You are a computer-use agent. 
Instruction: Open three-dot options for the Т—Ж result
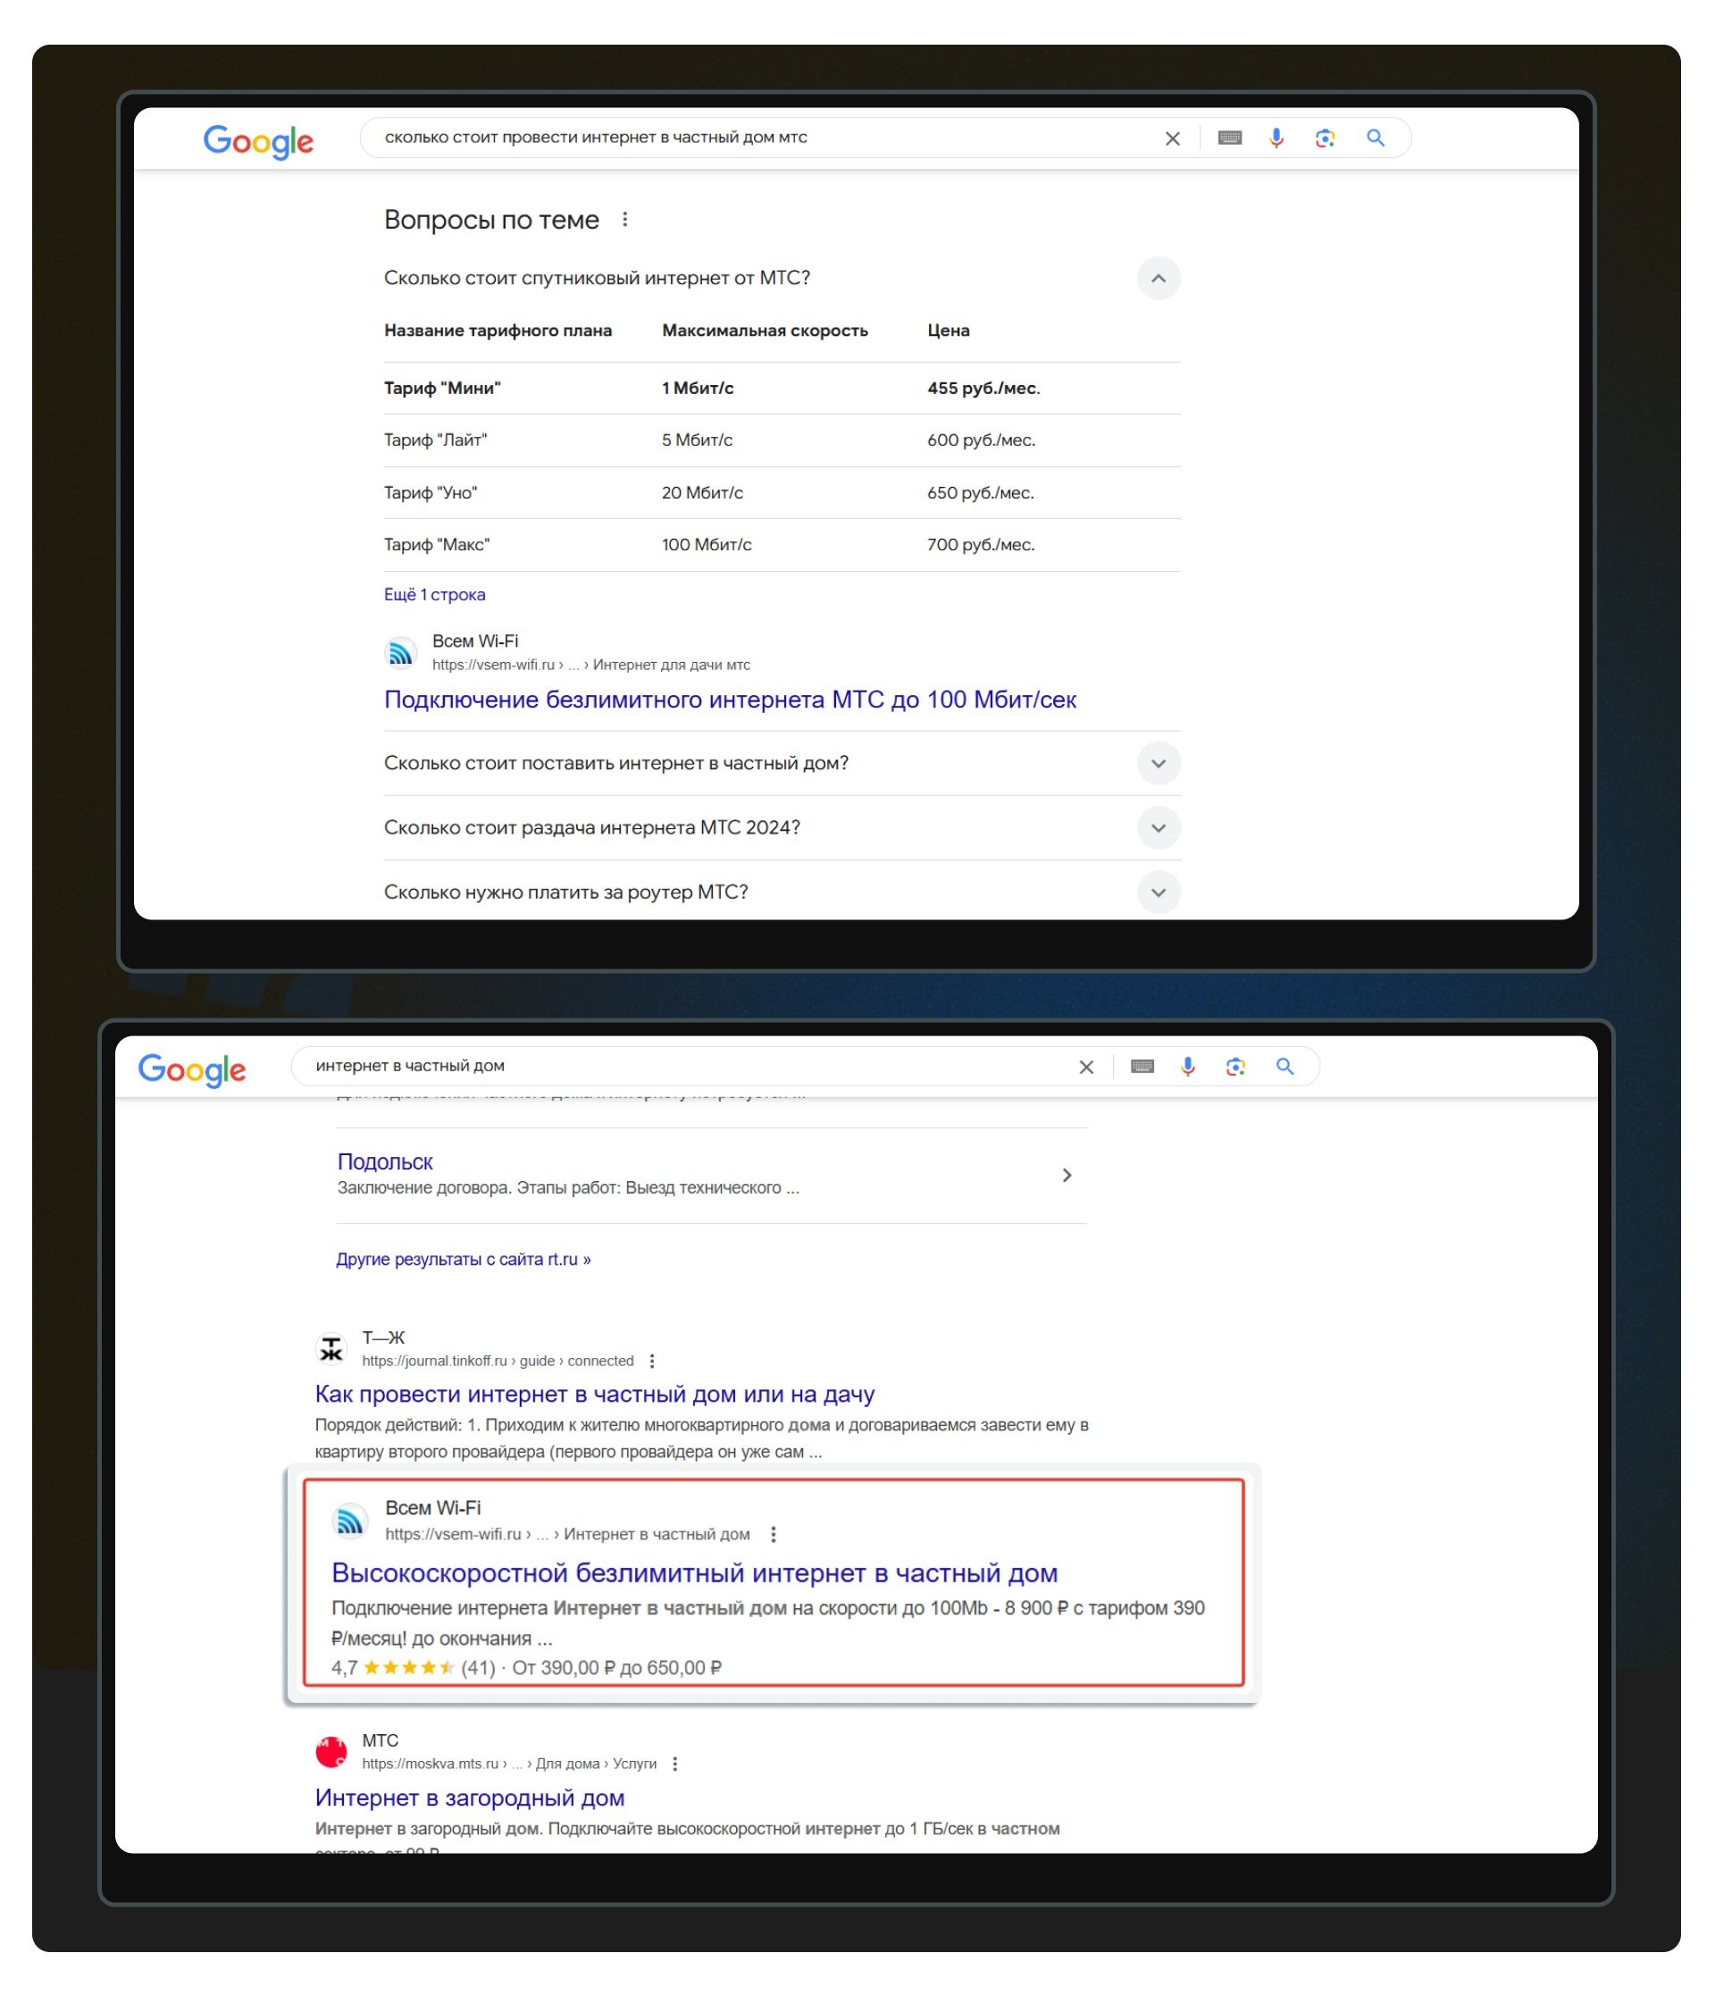coord(653,1361)
